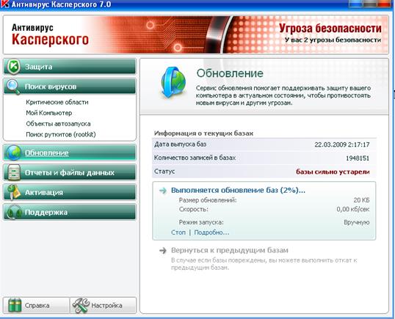This screenshot has width=395, height=319.
Task: Click the key icon beside Активация
Action: pos(14,192)
